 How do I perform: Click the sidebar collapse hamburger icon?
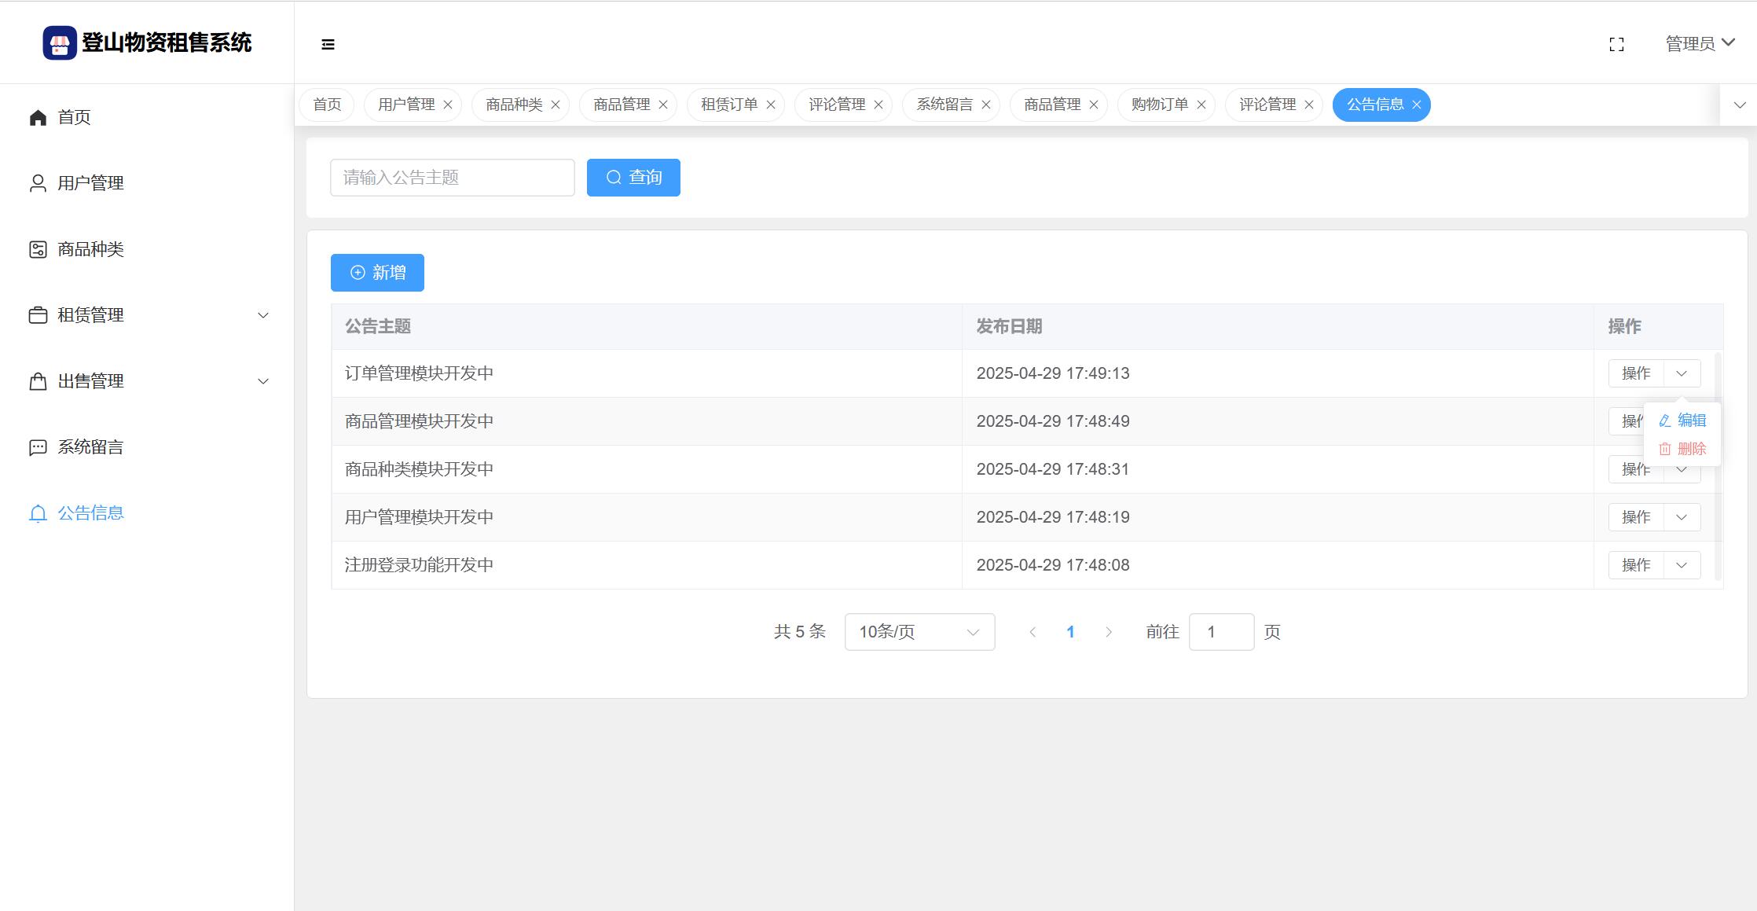coord(328,45)
